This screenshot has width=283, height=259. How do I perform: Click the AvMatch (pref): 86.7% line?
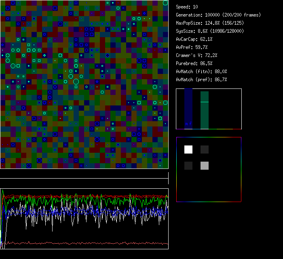click(x=201, y=80)
